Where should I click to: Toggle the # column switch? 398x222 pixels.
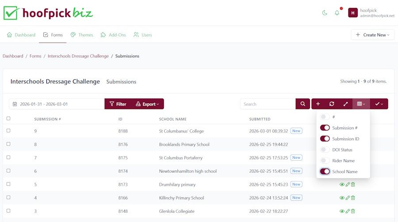[x=325, y=117]
